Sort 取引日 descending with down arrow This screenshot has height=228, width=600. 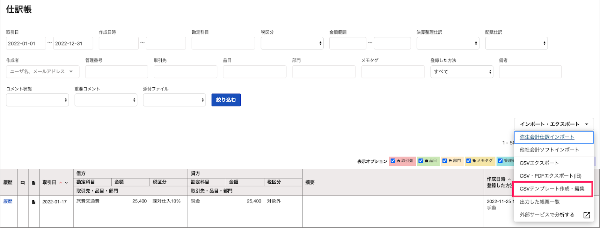tap(66, 183)
